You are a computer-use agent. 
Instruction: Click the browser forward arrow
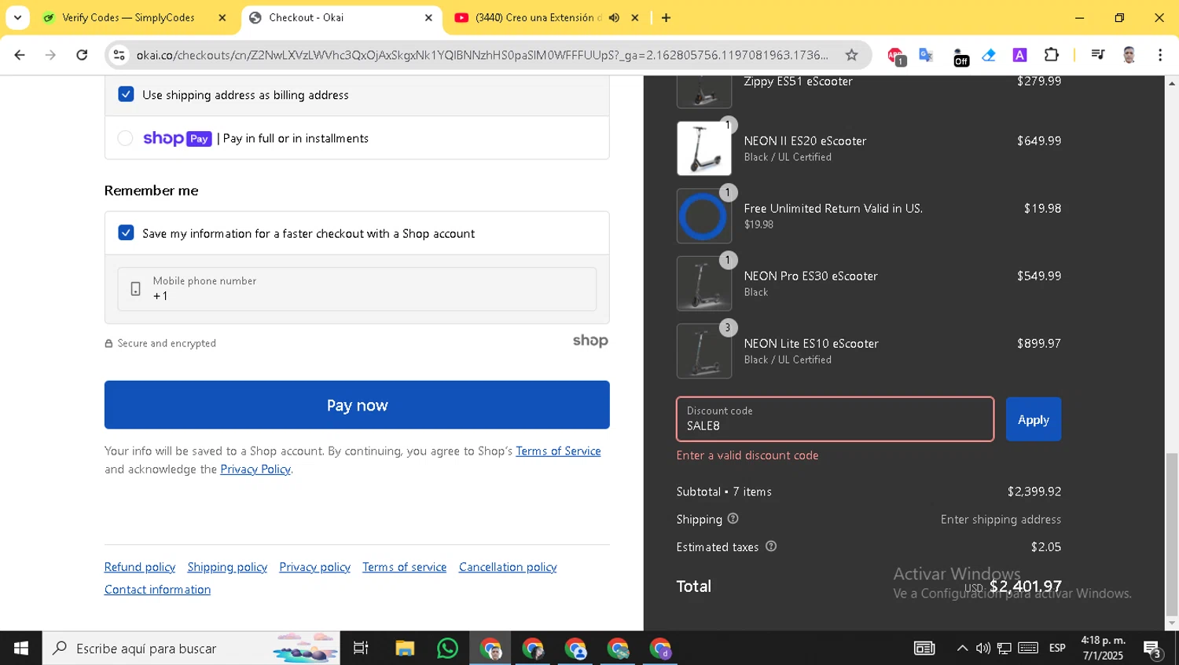coord(50,55)
